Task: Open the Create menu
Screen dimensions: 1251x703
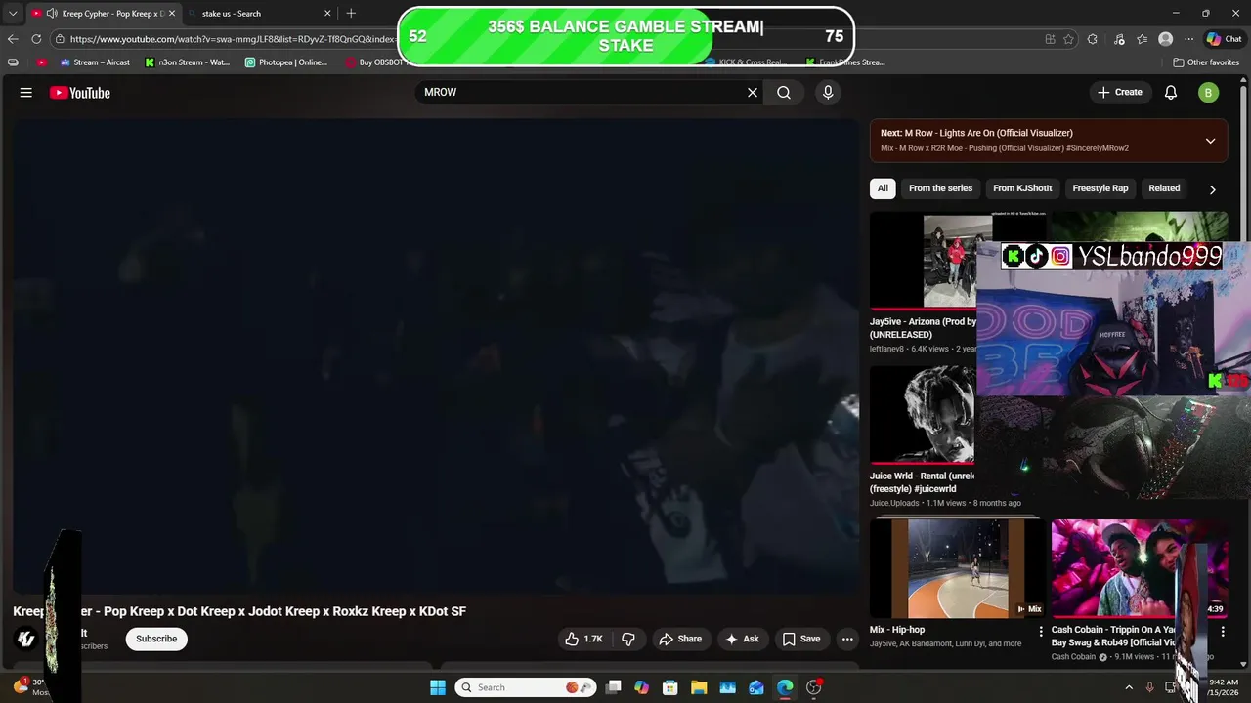Action: [1120, 92]
